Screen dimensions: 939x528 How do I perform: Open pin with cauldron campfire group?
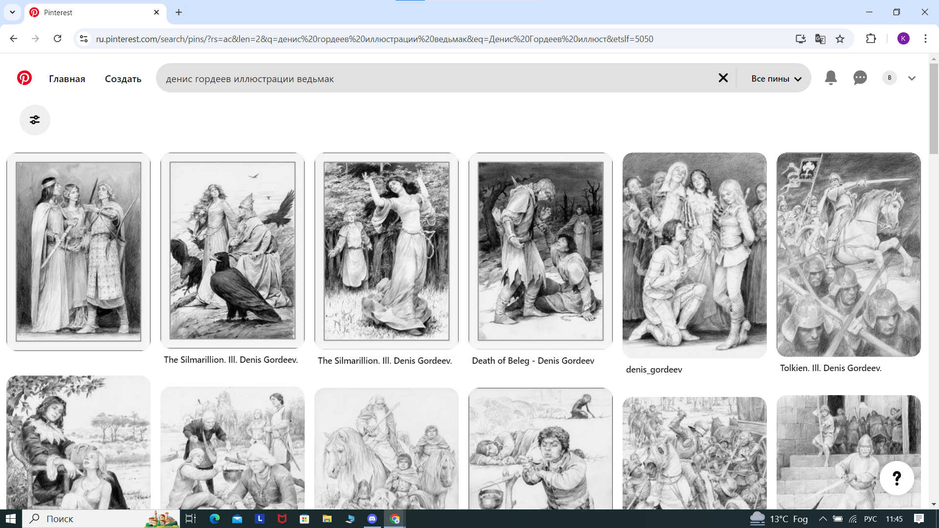pos(232,448)
